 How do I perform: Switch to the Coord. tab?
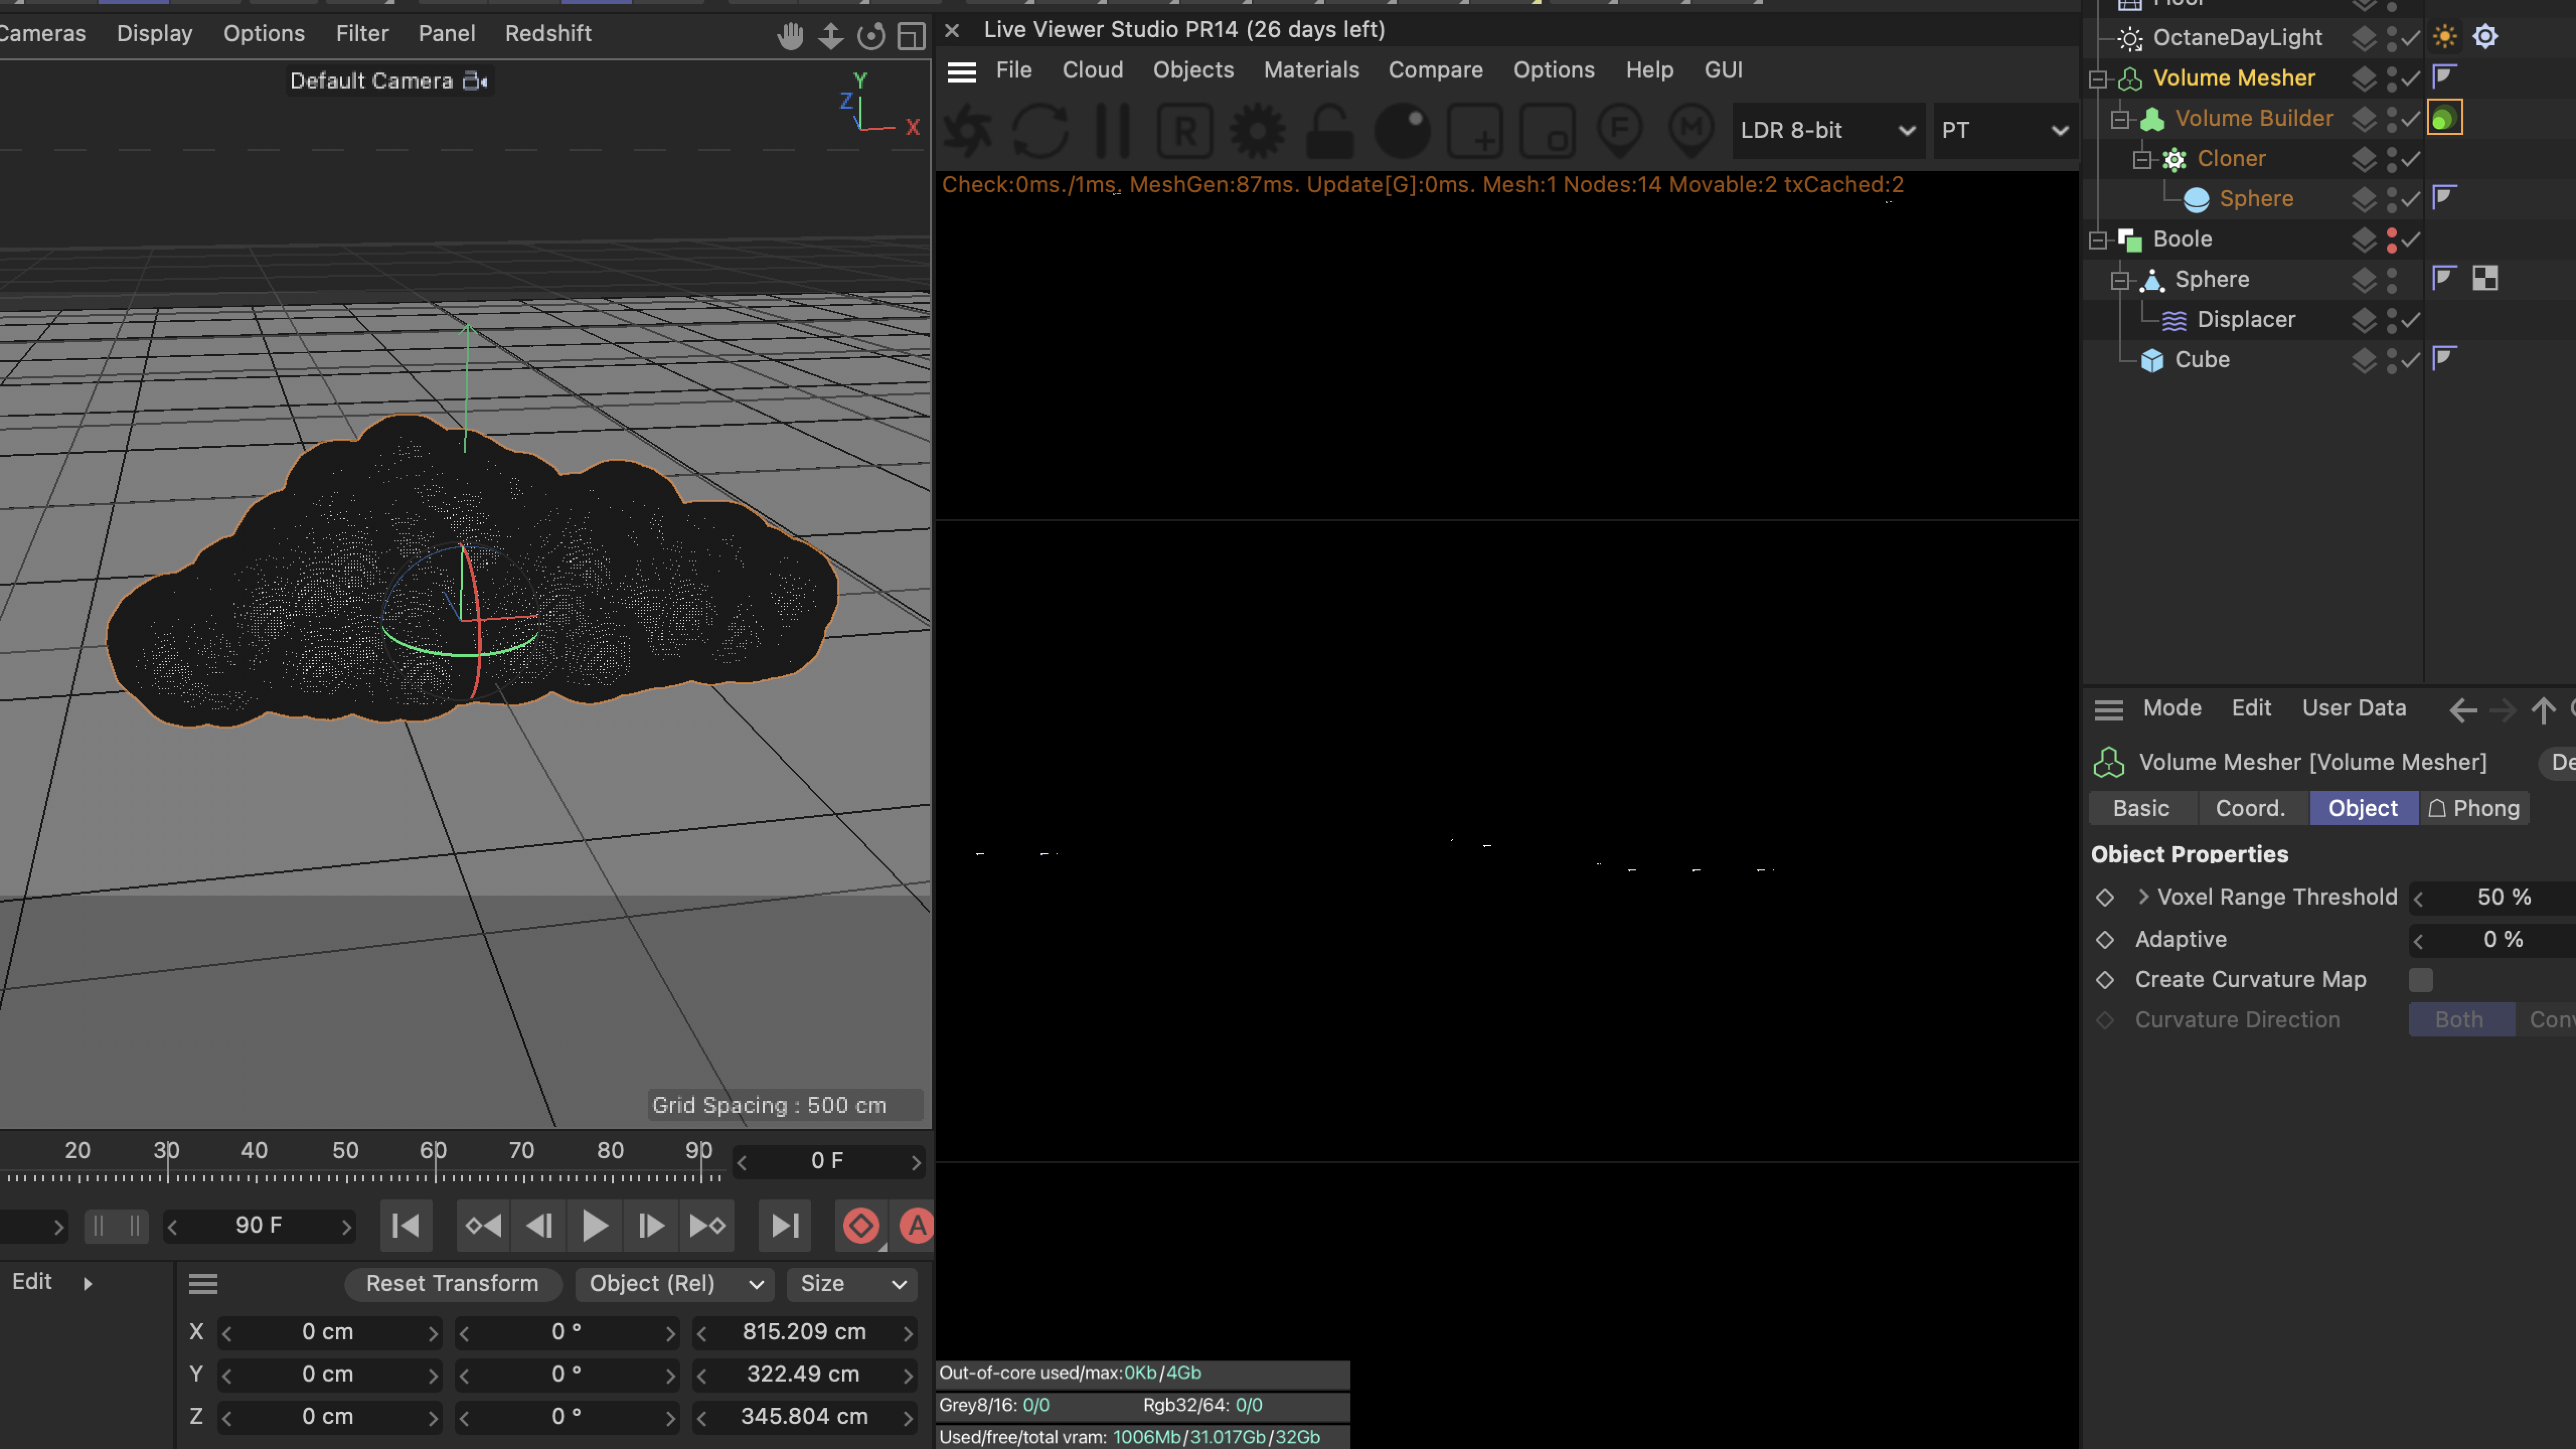tap(2250, 808)
